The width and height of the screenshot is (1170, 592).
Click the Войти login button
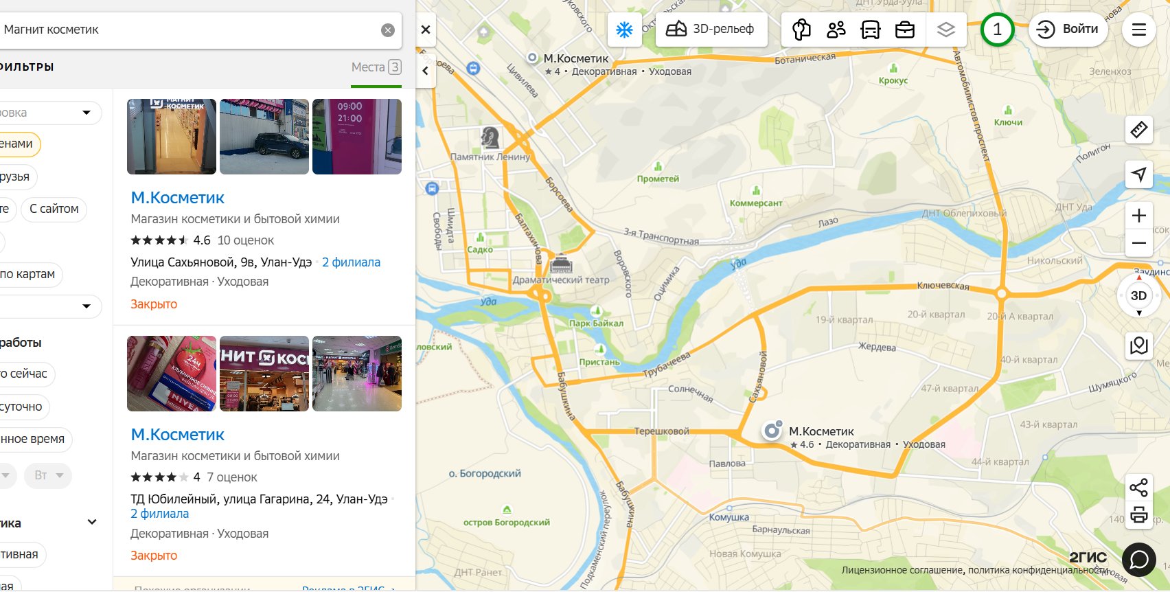(1068, 30)
